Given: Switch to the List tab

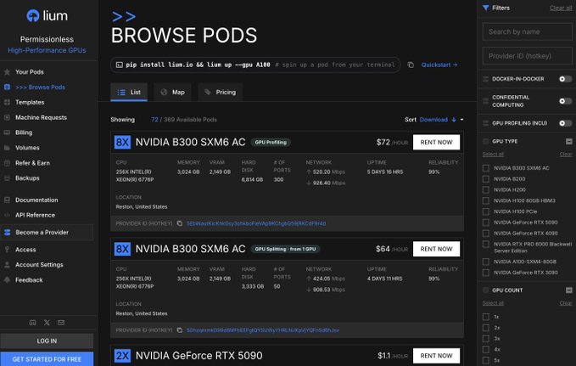Looking at the screenshot, I should pos(129,93).
